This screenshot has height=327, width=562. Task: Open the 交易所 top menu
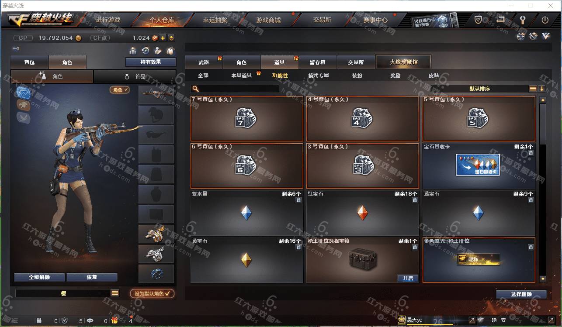coord(322,20)
